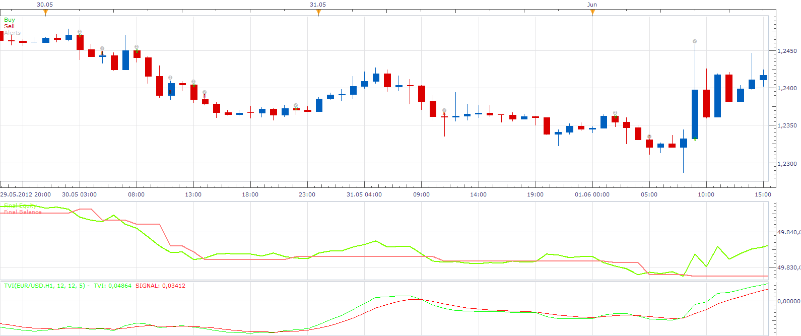
Task: Select the red Sell legend label
Action: tap(9, 26)
